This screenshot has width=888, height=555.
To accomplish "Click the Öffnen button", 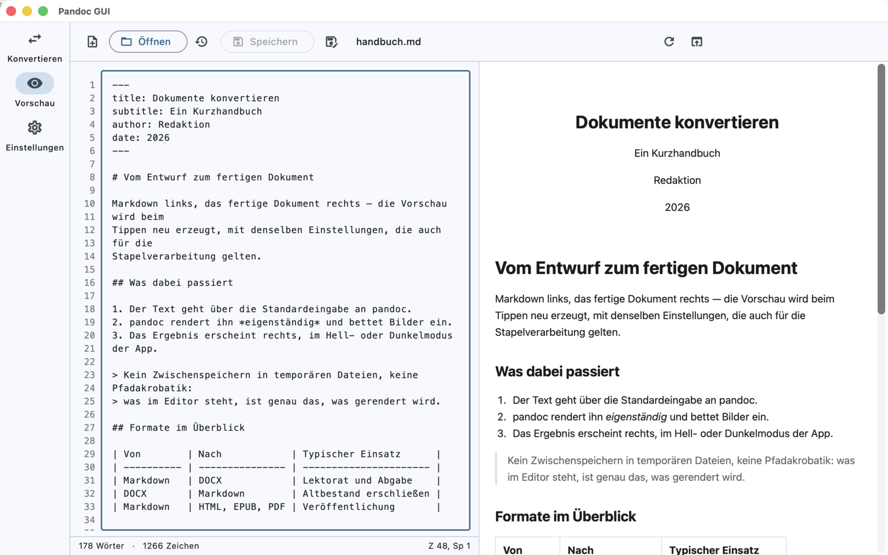I will (x=148, y=42).
